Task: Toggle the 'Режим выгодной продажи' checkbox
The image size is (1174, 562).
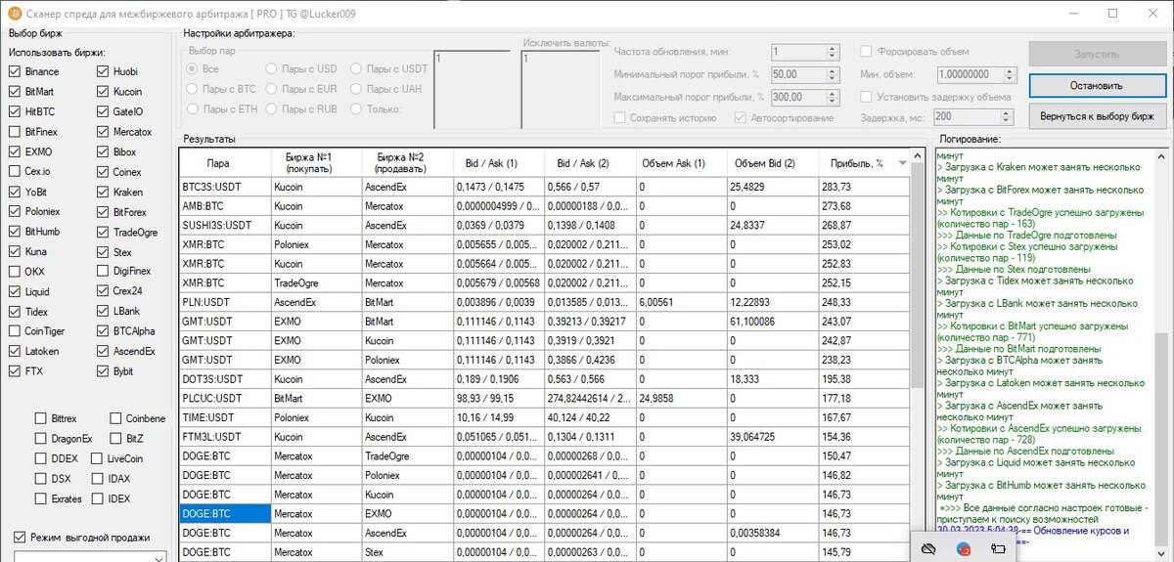Action: pos(20,538)
